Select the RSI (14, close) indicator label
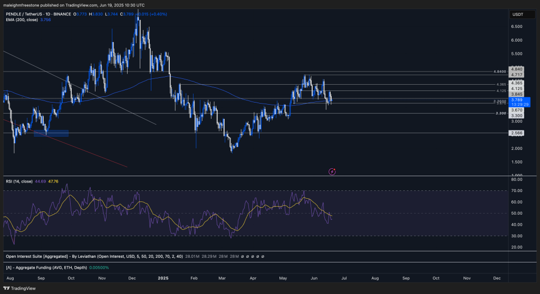Image resolution: width=540 pixels, height=294 pixels. pos(20,181)
